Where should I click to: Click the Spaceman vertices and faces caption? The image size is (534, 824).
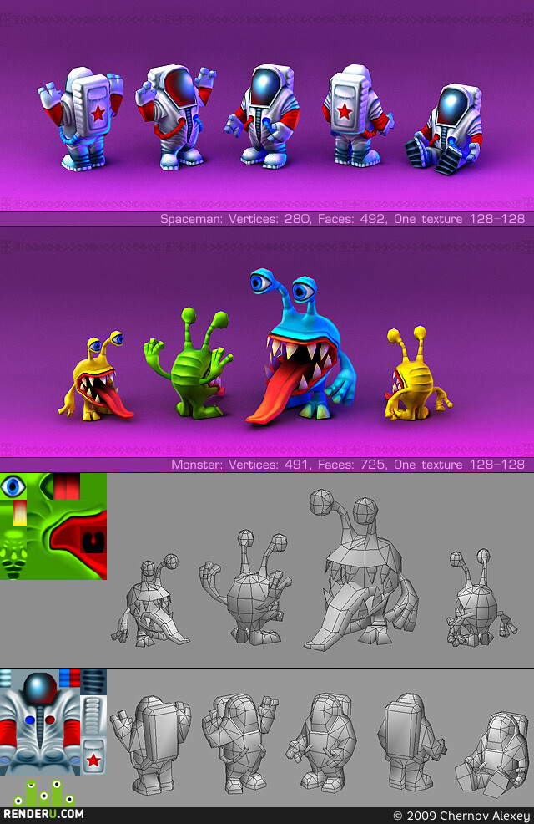coord(342,219)
